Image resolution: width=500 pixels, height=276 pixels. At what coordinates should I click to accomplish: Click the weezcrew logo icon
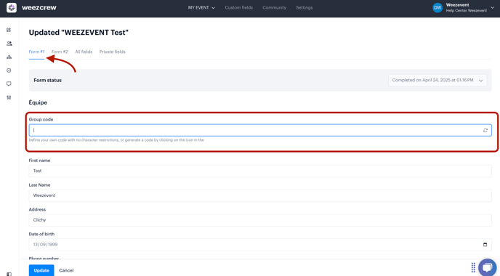(12, 8)
